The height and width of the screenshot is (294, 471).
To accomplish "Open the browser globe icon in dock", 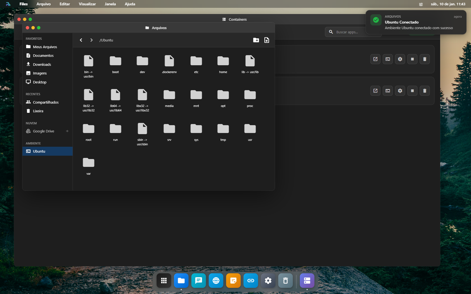I will click(x=216, y=281).
